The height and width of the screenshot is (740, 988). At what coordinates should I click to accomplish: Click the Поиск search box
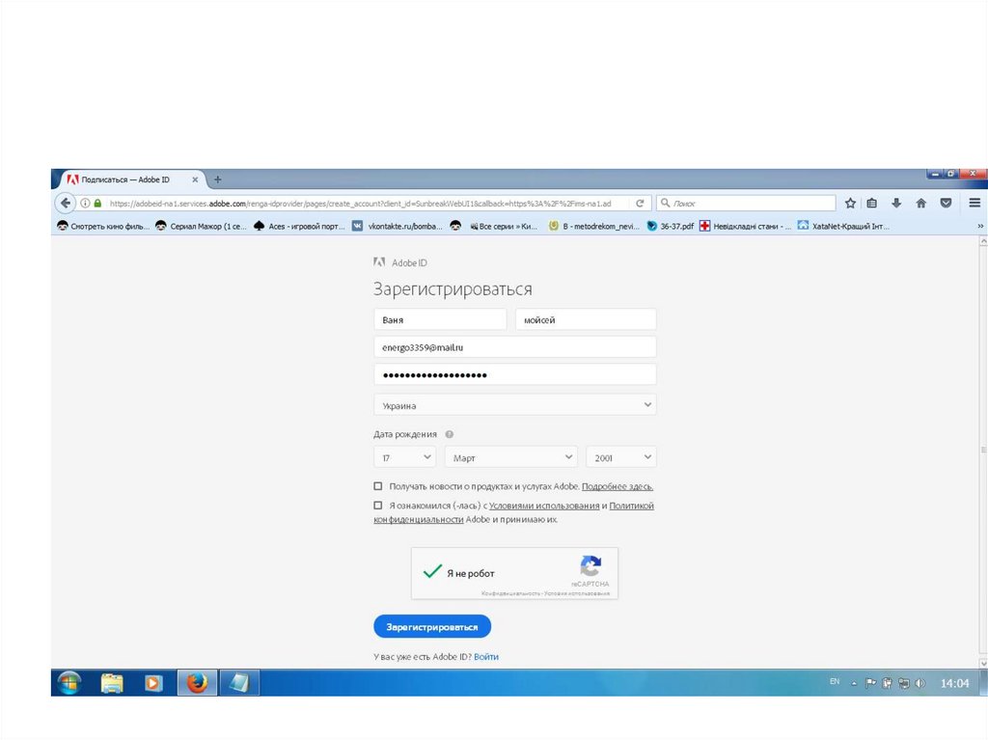746,203
